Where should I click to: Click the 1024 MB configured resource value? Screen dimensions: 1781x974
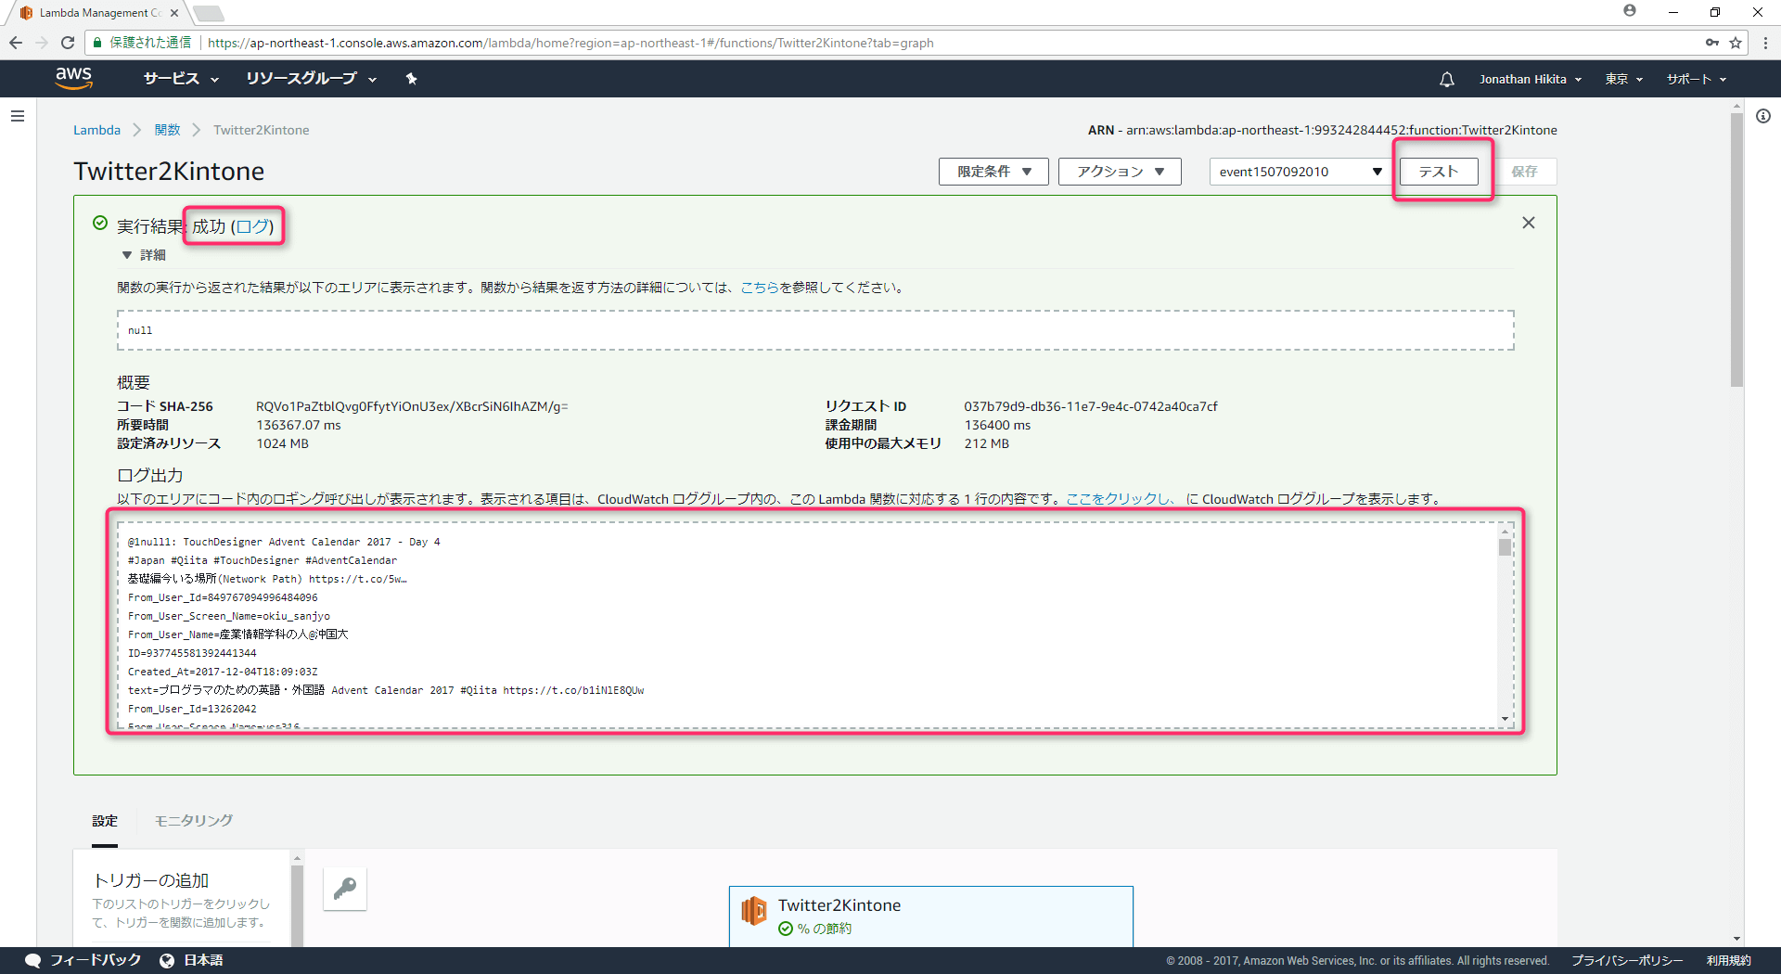pyautogui.click(x=282, y=443)
